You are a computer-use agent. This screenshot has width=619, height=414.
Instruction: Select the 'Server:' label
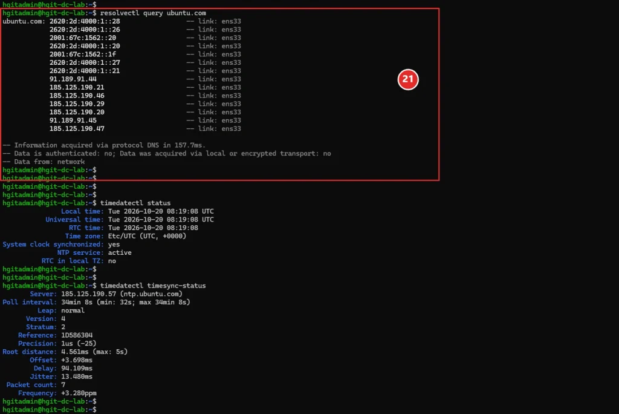(x=43, y=294)
